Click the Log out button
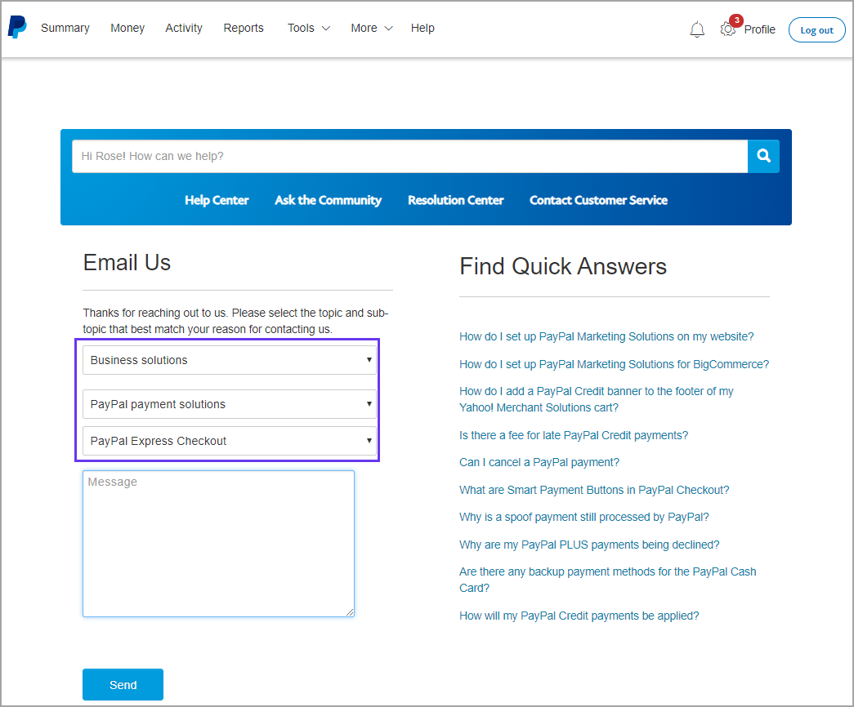The width and height of the screenshot is (854, 707). (x=816, y=30)
